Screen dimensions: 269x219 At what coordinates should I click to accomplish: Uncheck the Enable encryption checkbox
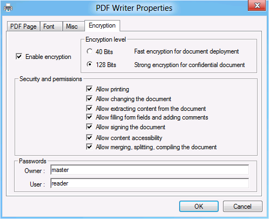click(19, 57)
